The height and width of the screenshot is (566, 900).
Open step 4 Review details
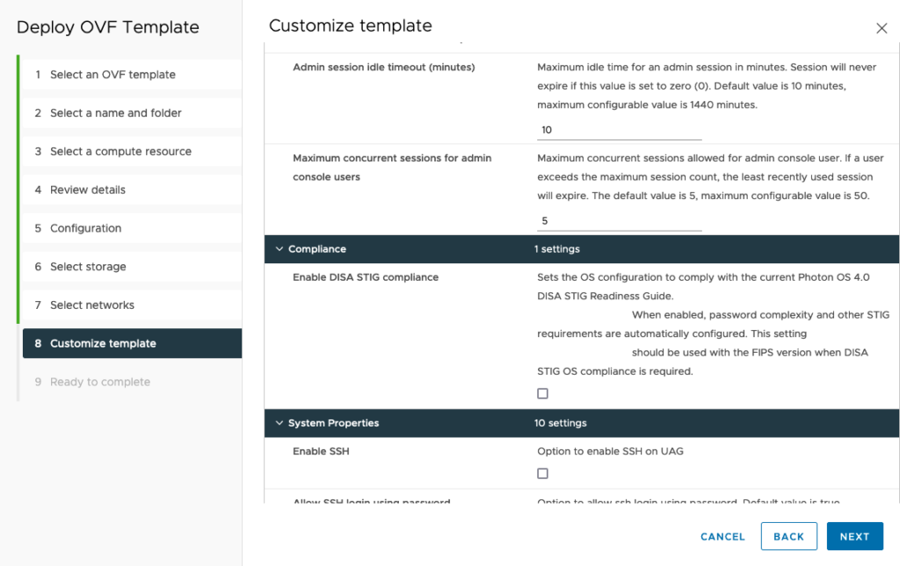[x=88, y=190]
